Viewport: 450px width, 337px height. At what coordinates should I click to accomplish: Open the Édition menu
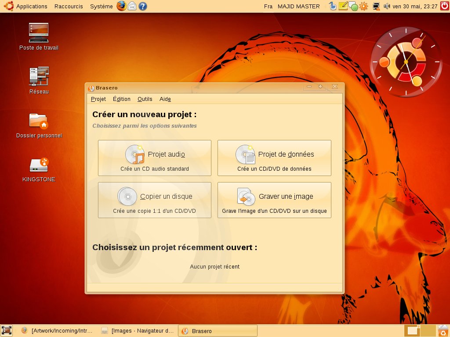click(x=121, y=99)
